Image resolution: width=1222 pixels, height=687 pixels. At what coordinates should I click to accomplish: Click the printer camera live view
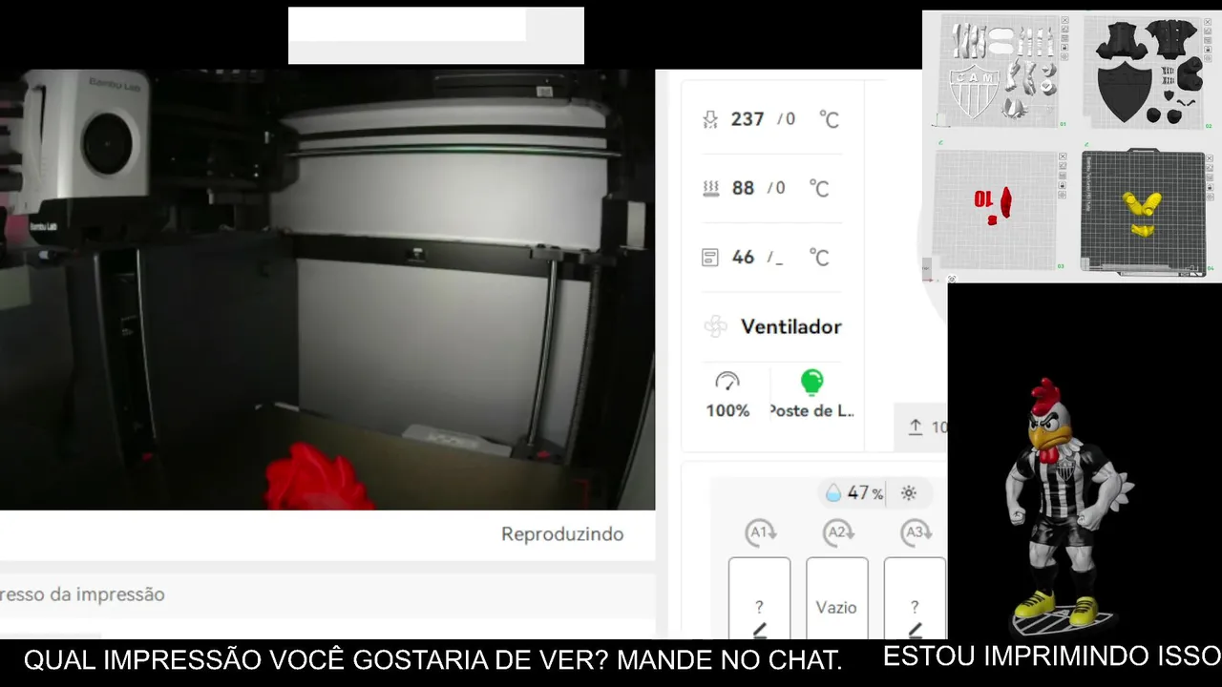click(327, 289)
